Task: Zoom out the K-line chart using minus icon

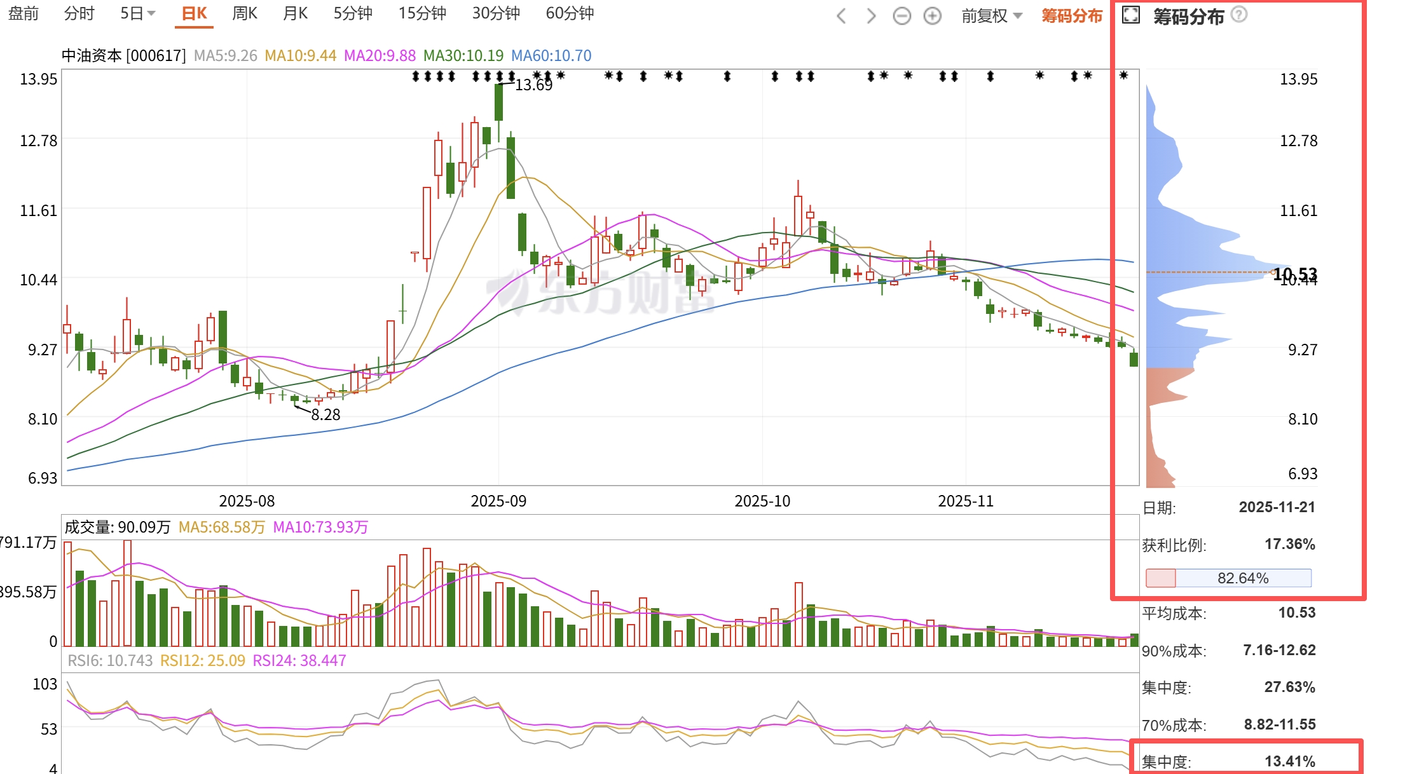Action: click(901, 16)
